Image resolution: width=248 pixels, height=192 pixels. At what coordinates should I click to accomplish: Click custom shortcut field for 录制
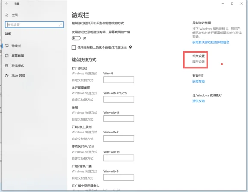point(119,119)
